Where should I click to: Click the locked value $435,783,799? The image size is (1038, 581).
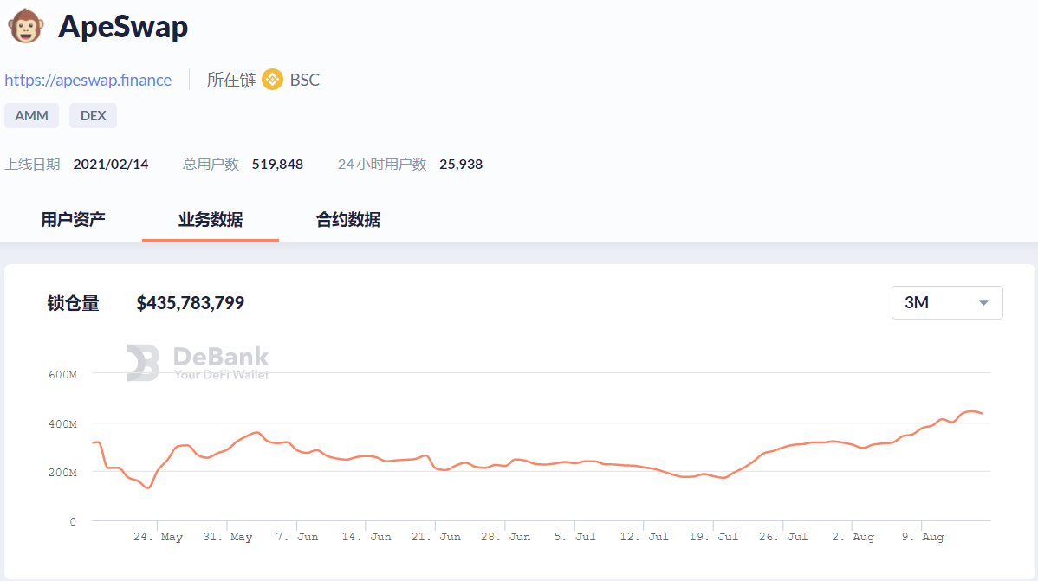(x=191, y=303)
